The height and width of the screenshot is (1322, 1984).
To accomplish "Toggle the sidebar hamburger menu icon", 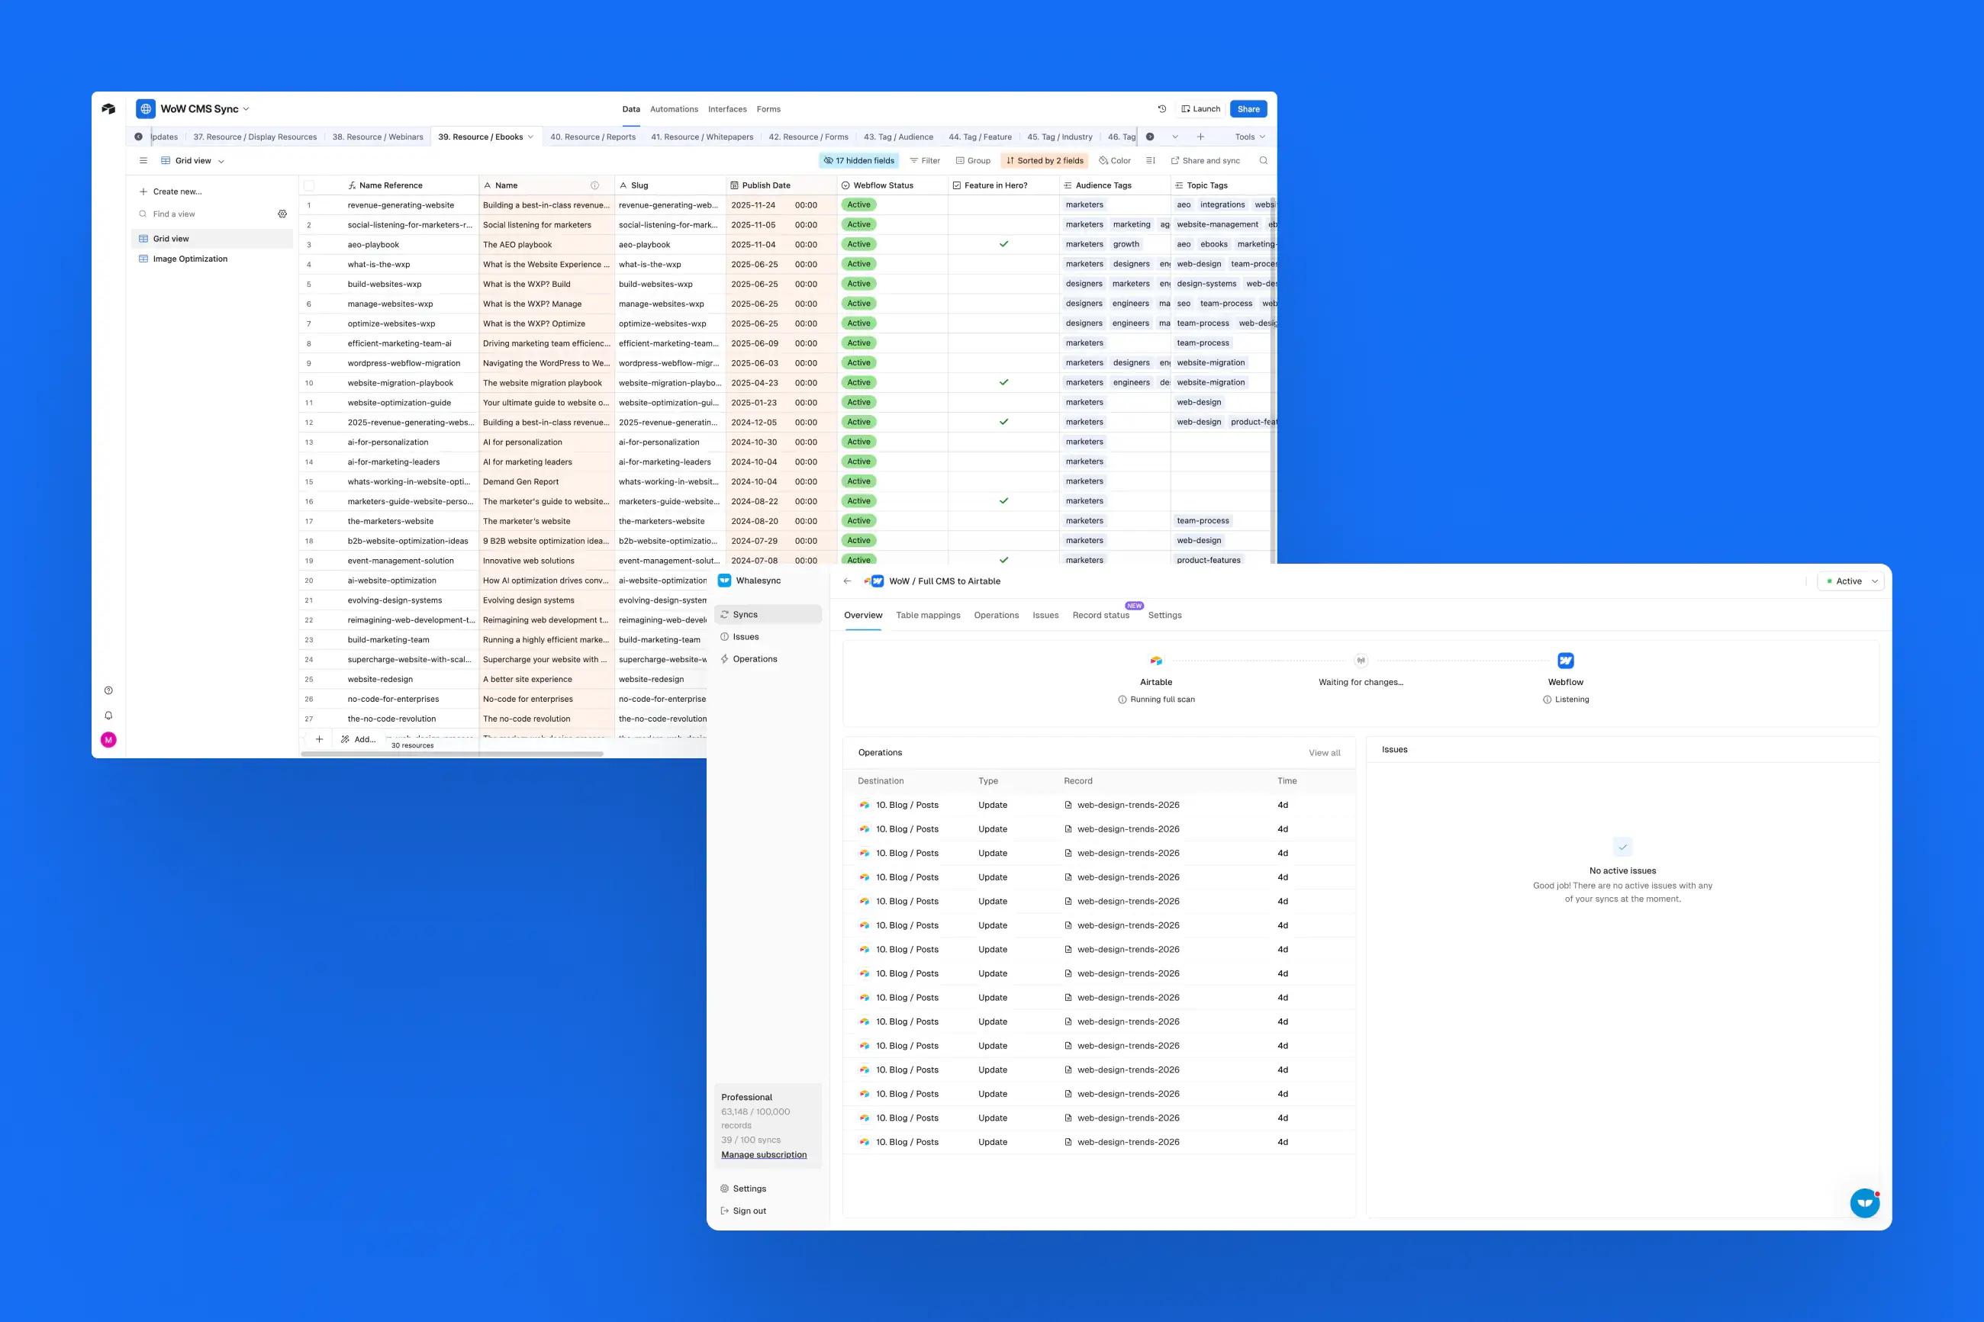I will (143, 160).
